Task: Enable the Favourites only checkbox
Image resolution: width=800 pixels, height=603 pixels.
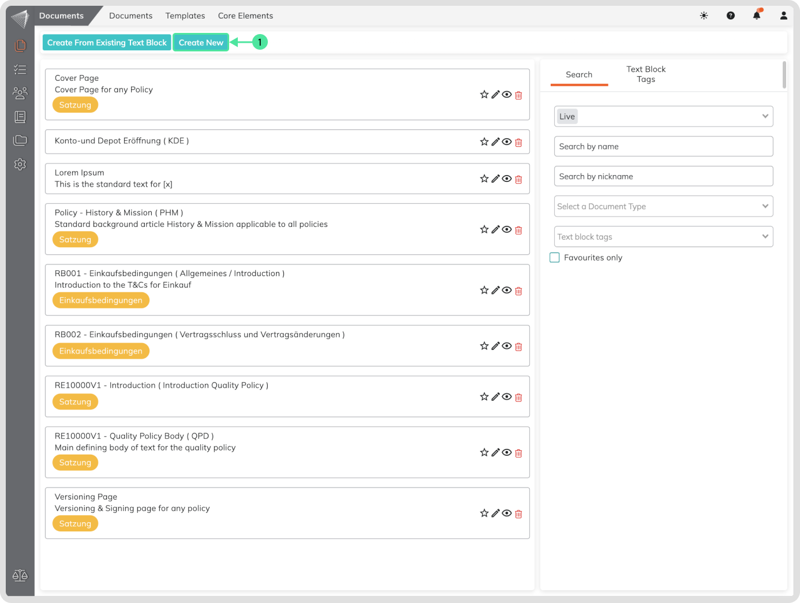Action: point(555,258)
